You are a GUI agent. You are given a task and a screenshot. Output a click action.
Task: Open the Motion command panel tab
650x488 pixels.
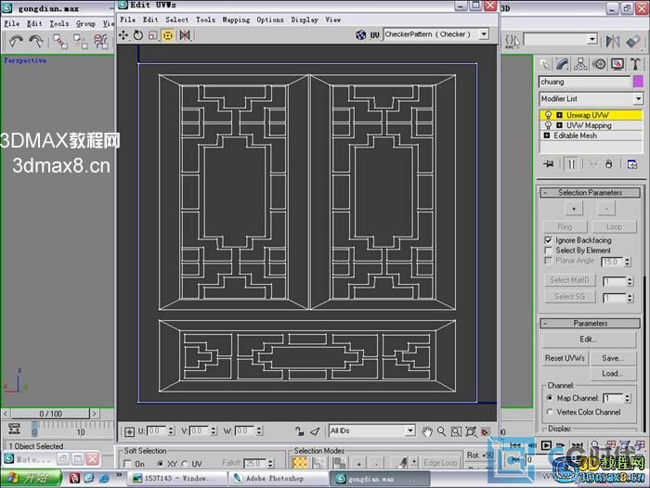pos(599,64)
